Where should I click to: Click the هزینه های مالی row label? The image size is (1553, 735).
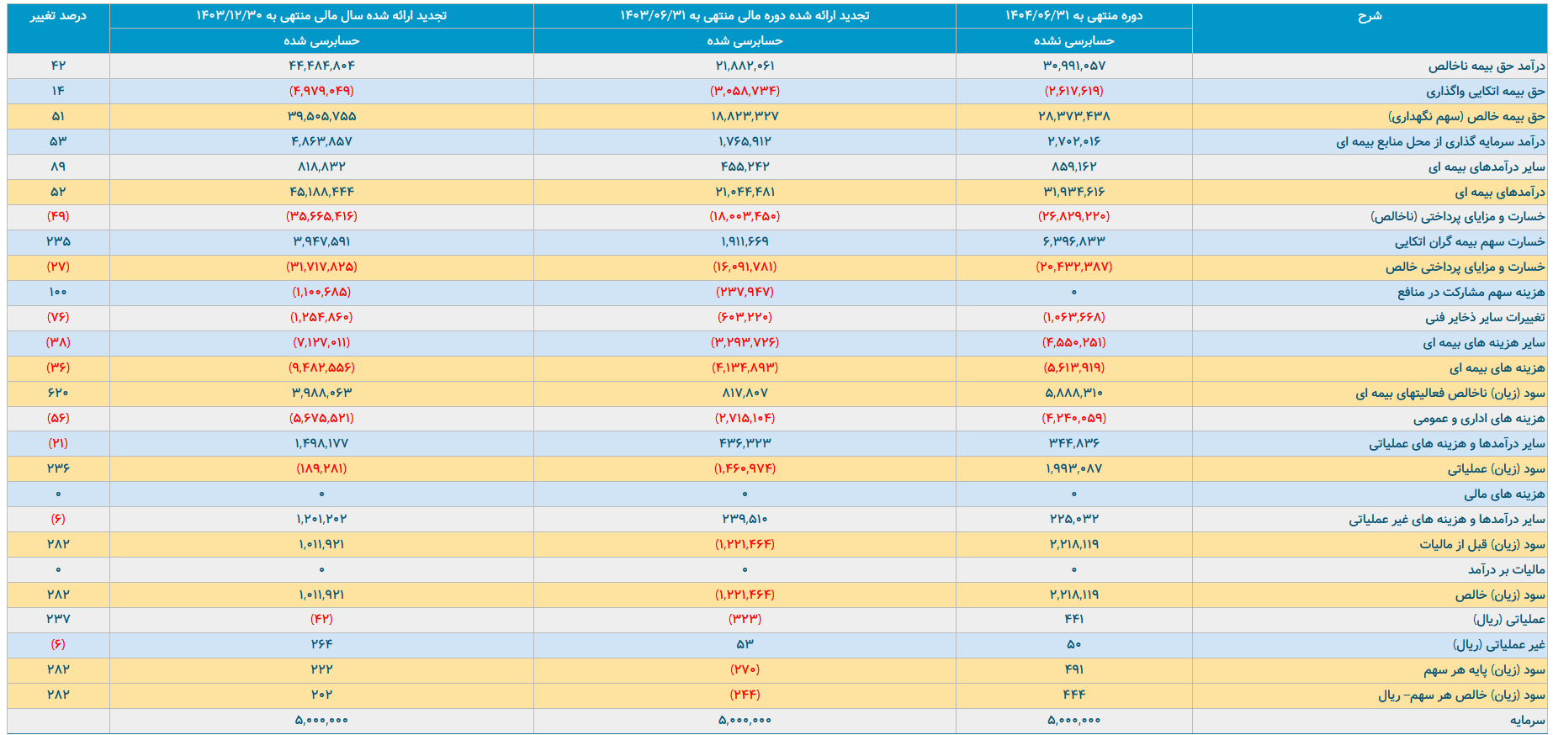pos(1504,494)
